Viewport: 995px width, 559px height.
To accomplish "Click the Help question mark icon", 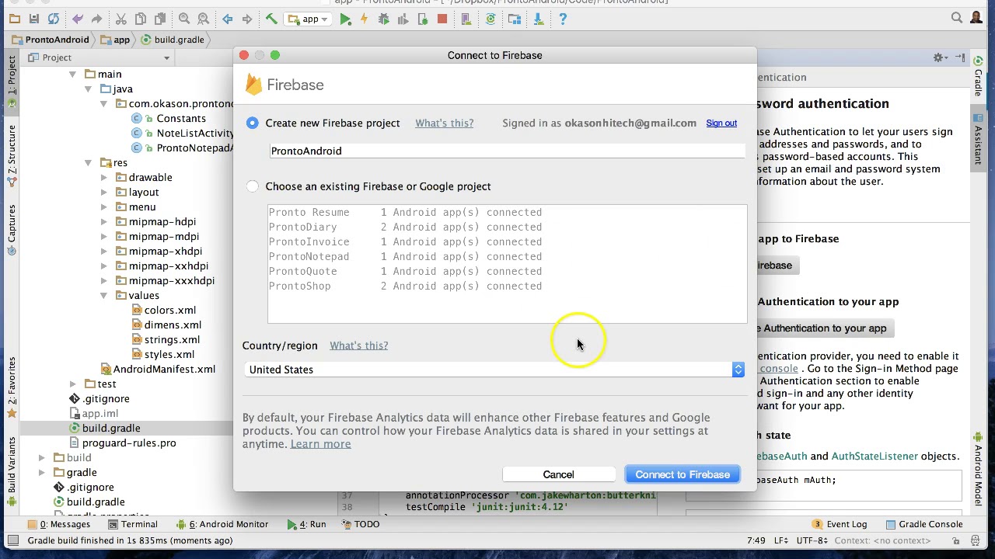I will pyautogui.click(x=563, y=19).
